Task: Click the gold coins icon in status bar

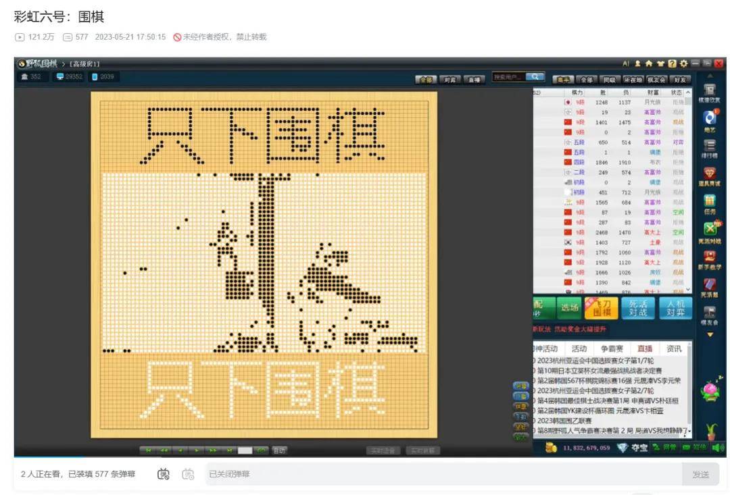Action: click(x=552, y=448)
